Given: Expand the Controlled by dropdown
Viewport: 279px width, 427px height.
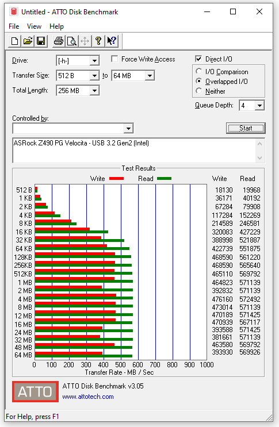Looking at the screenshot, I should pos(128,128).
